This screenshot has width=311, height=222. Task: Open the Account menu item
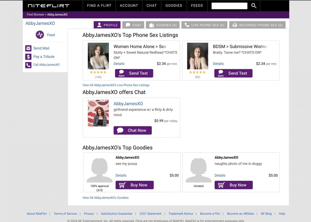(x=129, y=5)
